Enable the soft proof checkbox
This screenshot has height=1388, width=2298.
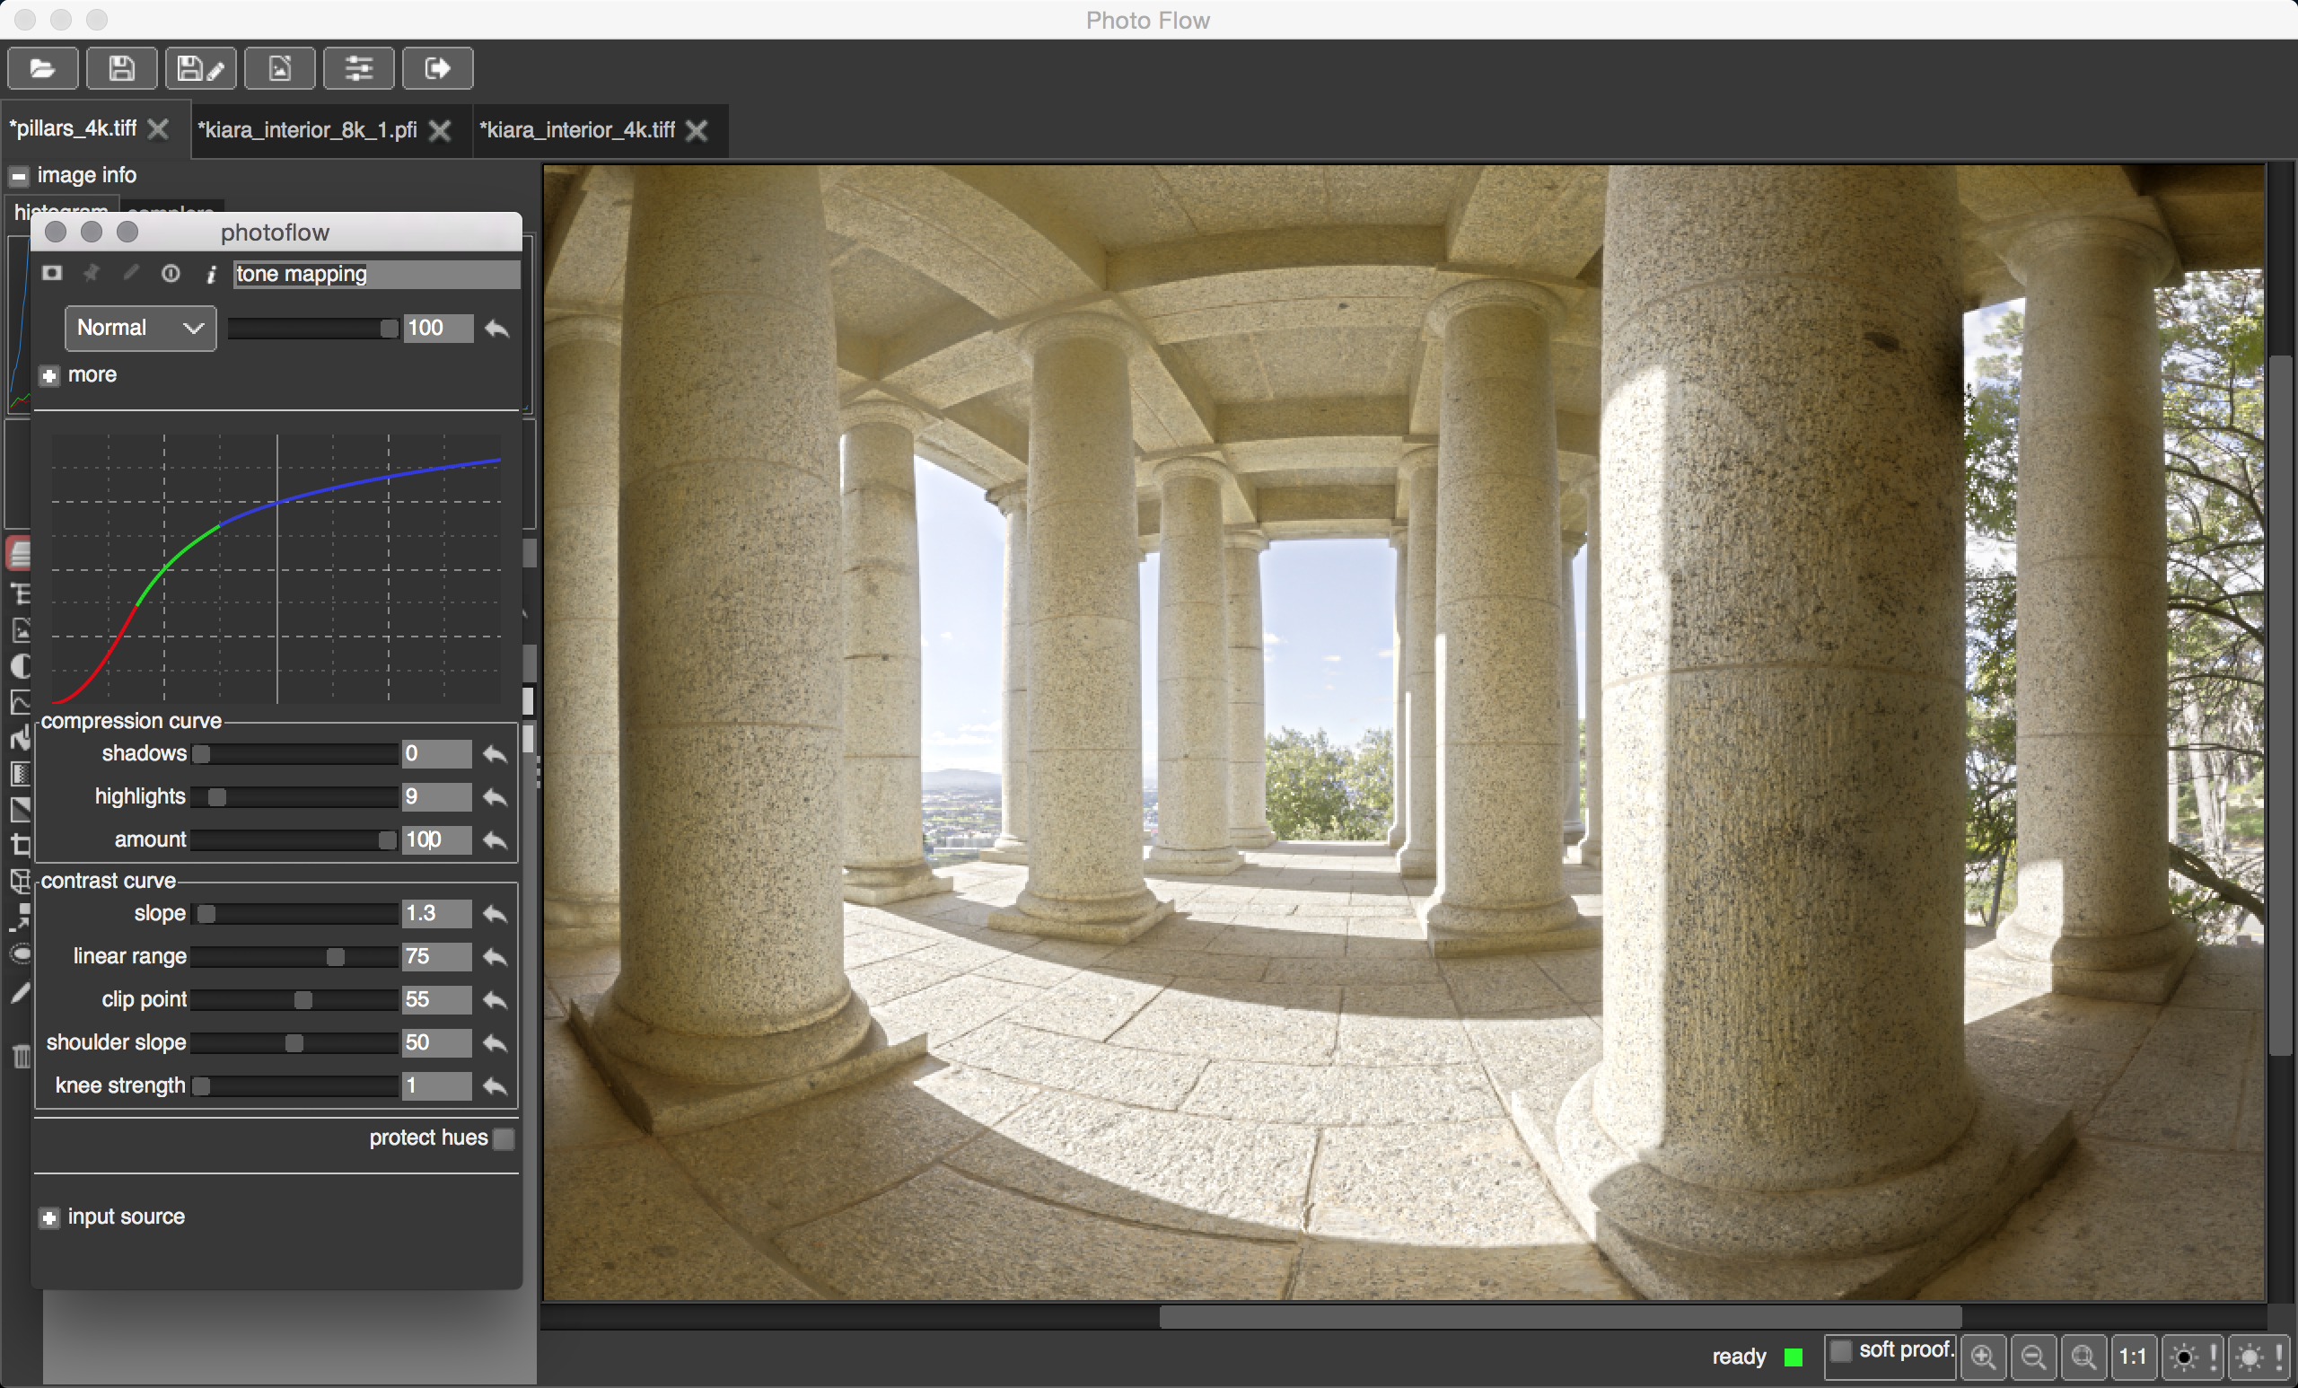1840,1349
